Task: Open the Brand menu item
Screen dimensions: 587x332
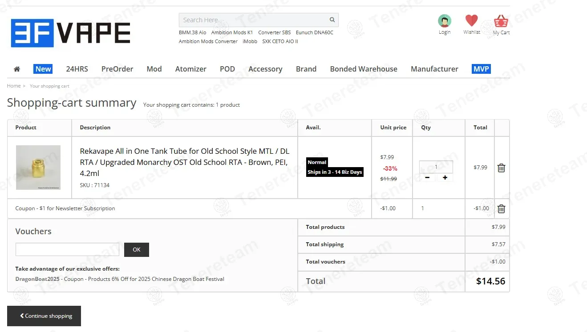Action: [x=306, y=69]
